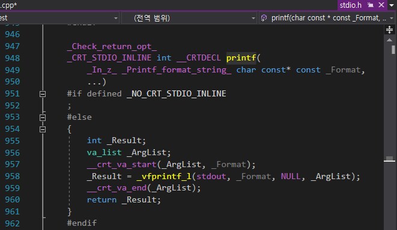Click 'int _Result;' declaration on line 955
This screenshot has width=397, height=230.
click(x=117, y=141)
